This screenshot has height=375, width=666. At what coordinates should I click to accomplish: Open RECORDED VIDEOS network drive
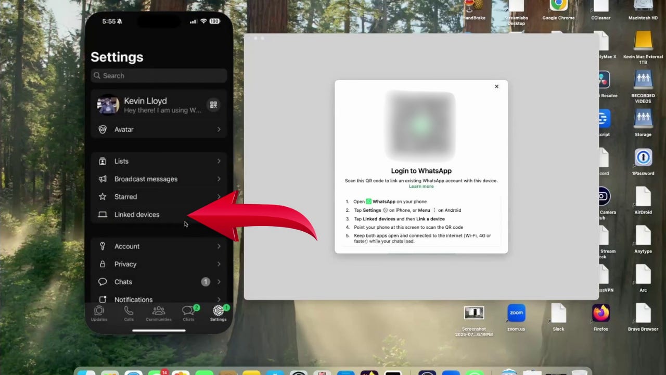[643, 80]
